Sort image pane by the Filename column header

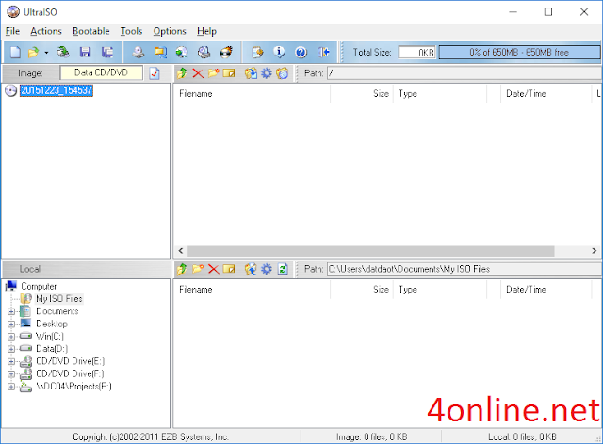(253, 94)
